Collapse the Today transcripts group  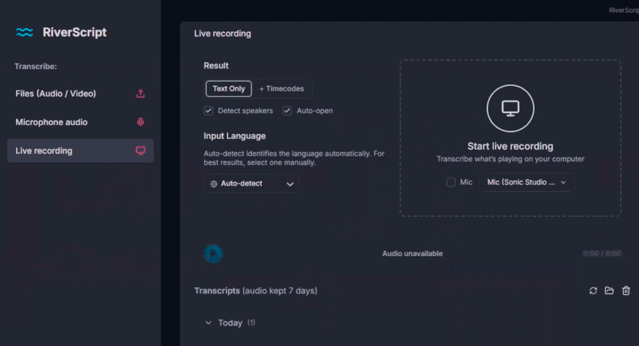pos(208,323)
